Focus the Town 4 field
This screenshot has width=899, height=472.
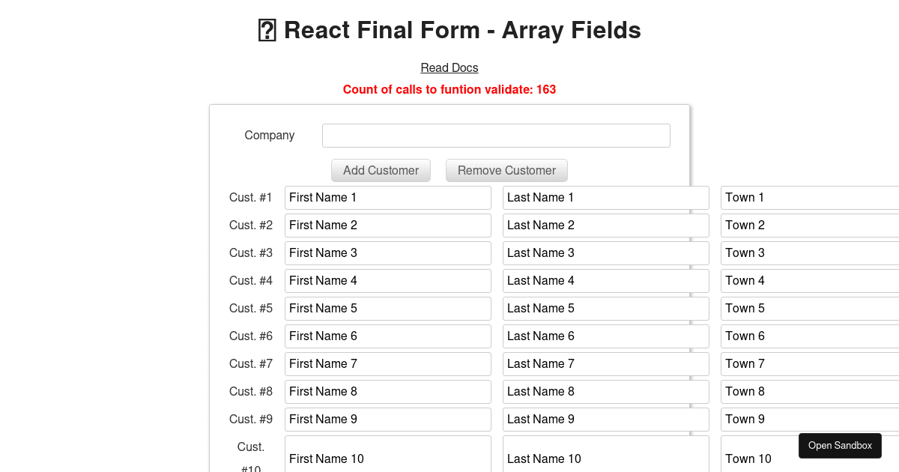point(810,281)
